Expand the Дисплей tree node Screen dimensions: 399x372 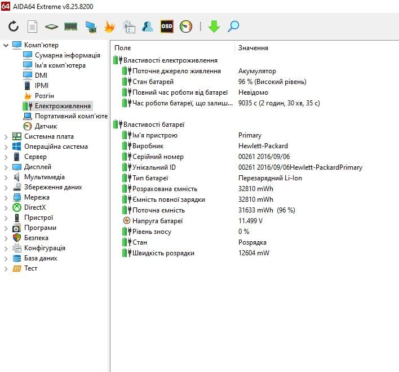tap(6, 167)
